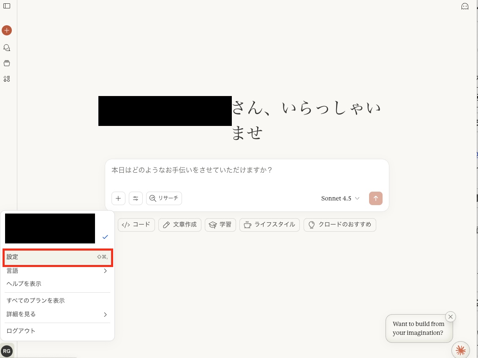
Task: Toggle the sidebar panel icon
Action: [x=7, y=6]
